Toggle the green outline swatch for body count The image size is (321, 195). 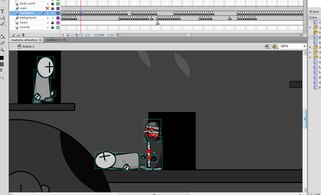click(58, 4)
